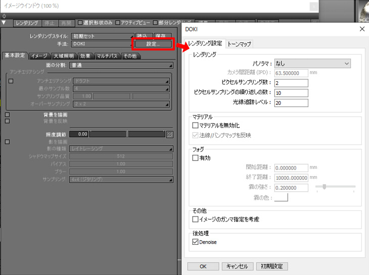Click the OK button in DOKI dialog
Screen dimensions: 369x275
click(x=203, y=266)
